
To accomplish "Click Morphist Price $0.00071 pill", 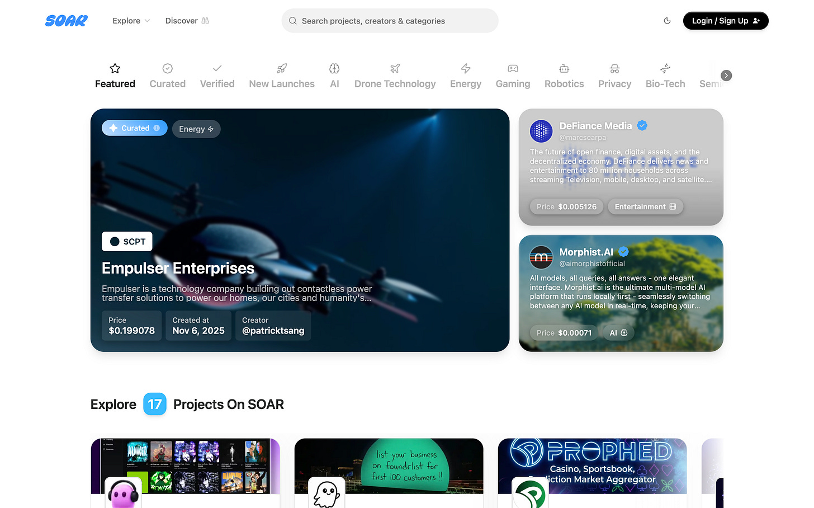I will pyautogui.click(x=564, y=332).
